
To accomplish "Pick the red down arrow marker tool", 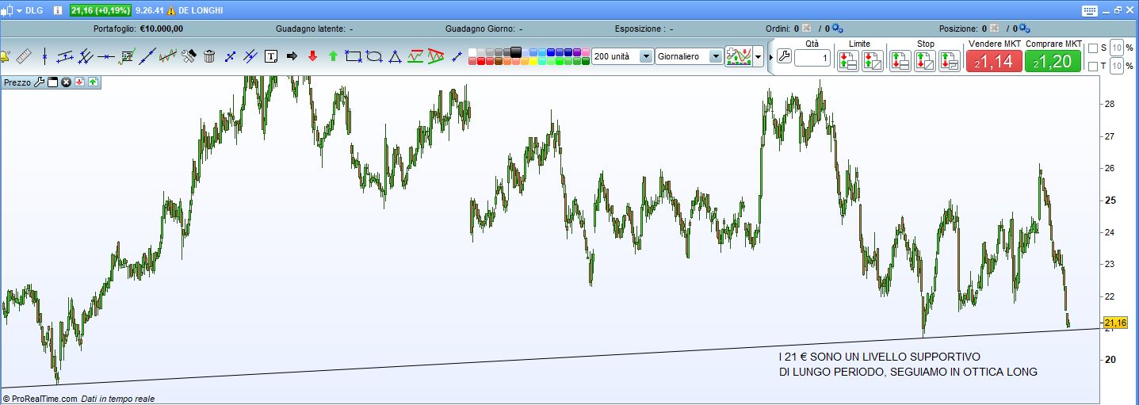I will [312, 56].
